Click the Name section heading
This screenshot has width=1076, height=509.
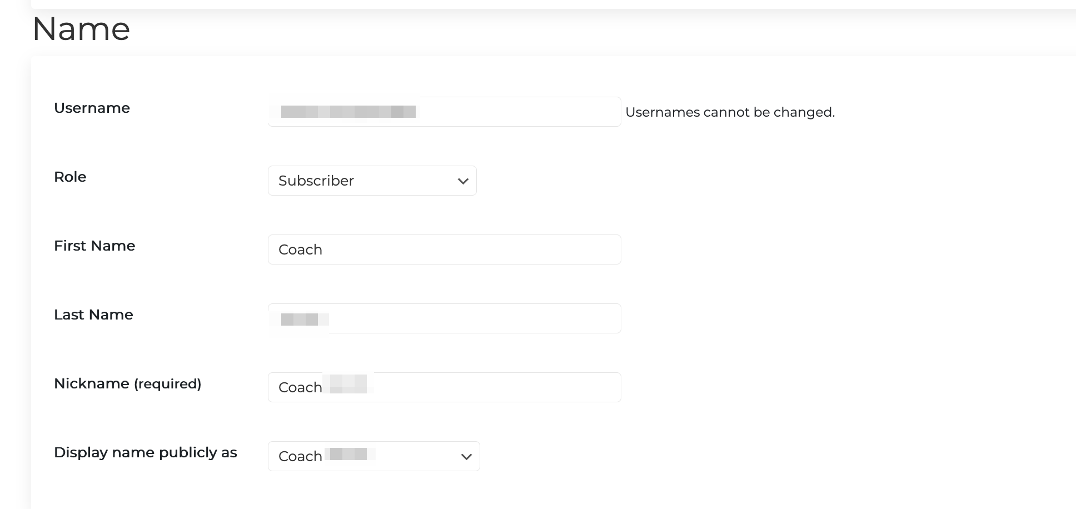tap(81, 29)
